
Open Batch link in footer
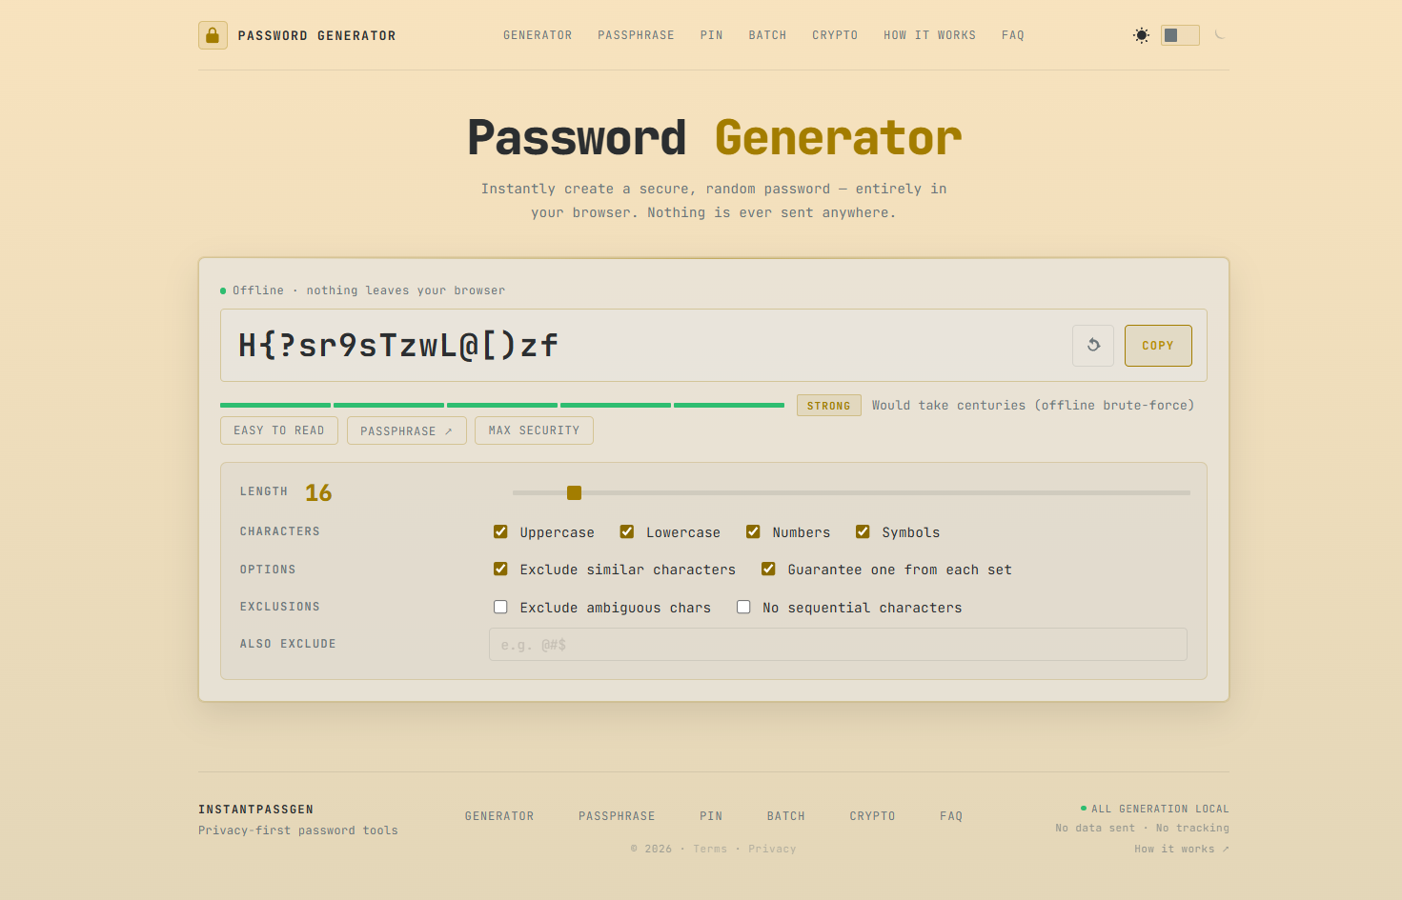pos(786,816)
